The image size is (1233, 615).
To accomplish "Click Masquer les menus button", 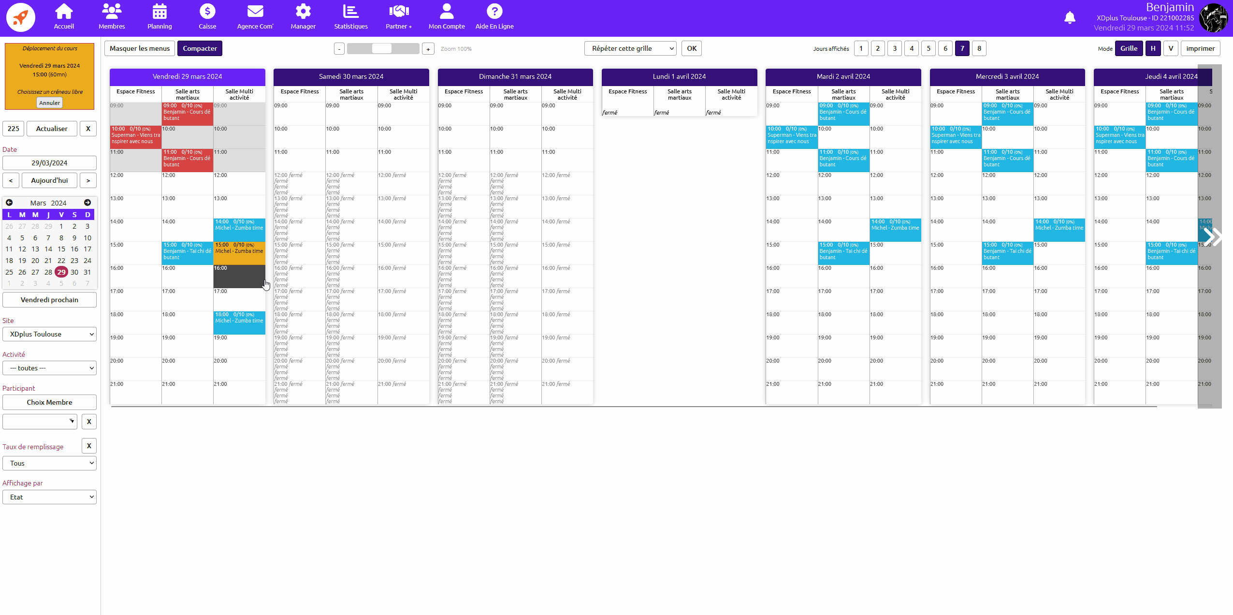I will pos(140,48).
